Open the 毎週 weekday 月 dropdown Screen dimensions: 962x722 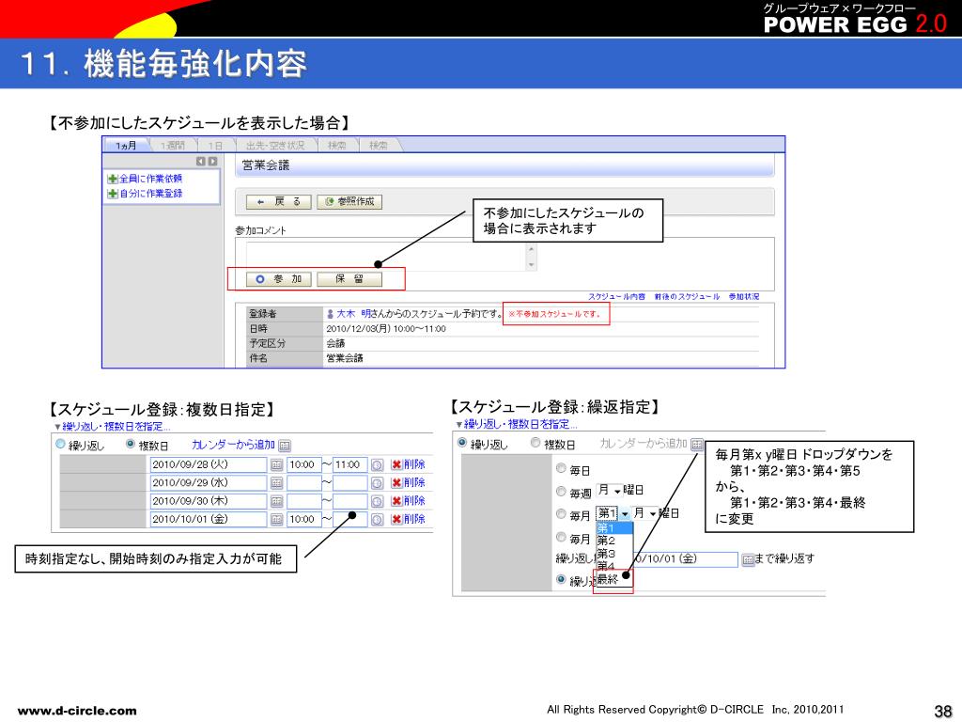pos(609,490)
